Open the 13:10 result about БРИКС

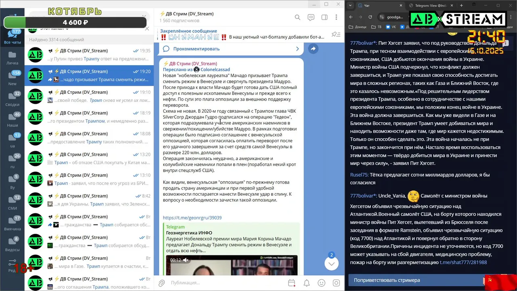click(89, 179)
